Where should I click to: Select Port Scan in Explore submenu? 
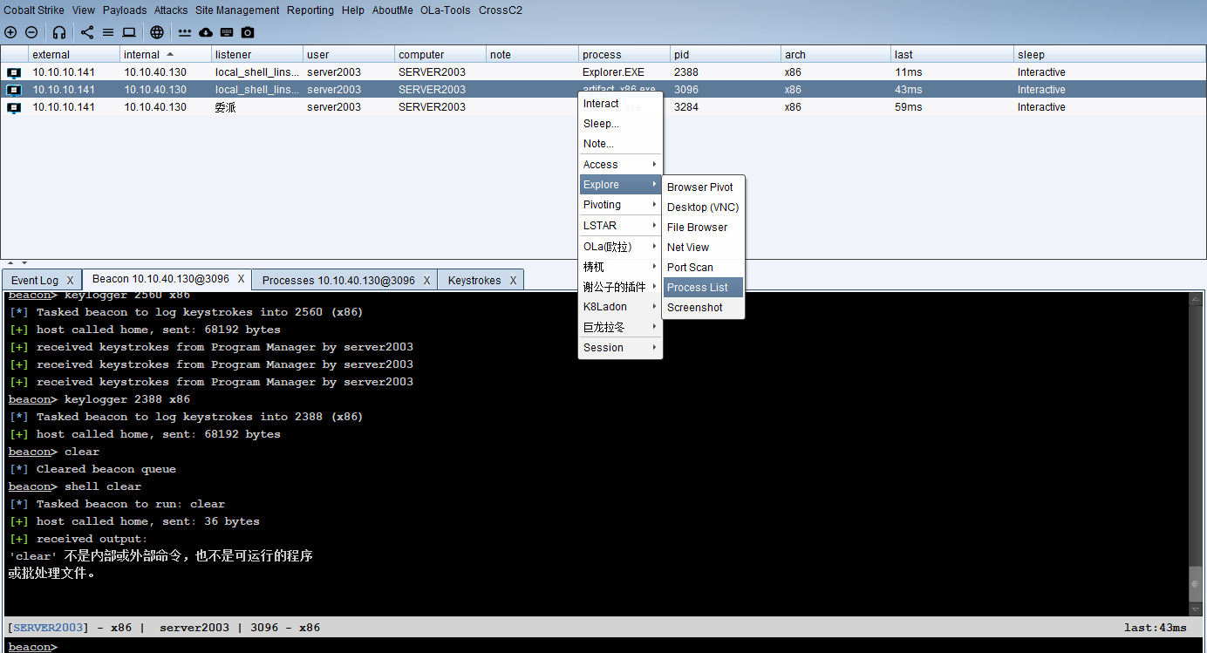coord(704,268)
